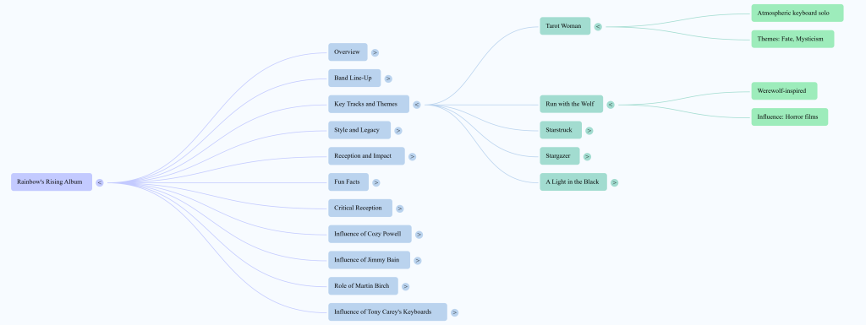Image resolution: width=866 pixels, height=325 pixels.
Task: Expand the Band Line-Up node
Action: [x=388, y=79]
